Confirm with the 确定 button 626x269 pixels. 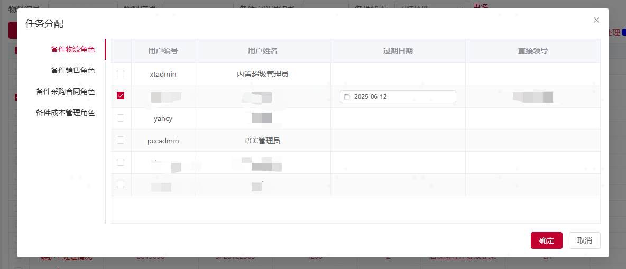click(547, 240)
